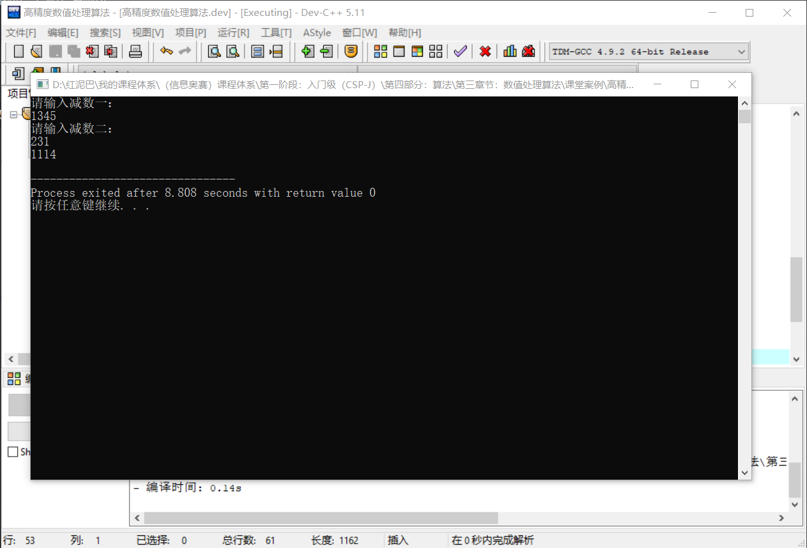The width and height of the screenshot is (807, 548).
Task: Open the 工具[T] menu
Action: [276, 33]
